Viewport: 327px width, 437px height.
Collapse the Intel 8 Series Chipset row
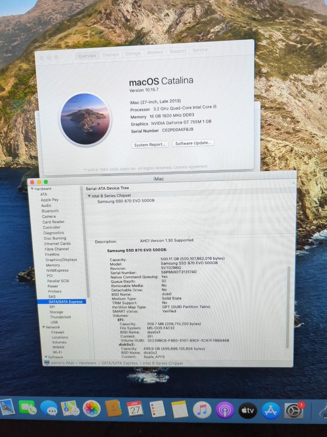click(89, 196)
